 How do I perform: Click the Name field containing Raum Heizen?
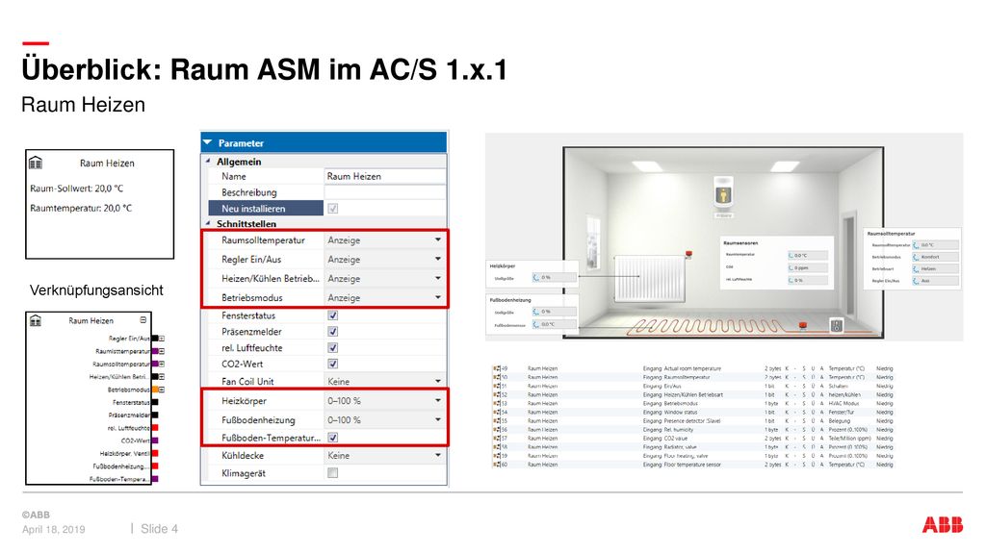385,177
